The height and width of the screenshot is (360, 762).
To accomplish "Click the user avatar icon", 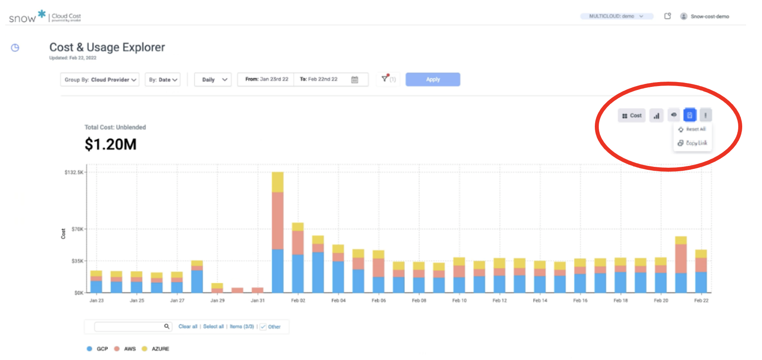I will pos(684,16).
